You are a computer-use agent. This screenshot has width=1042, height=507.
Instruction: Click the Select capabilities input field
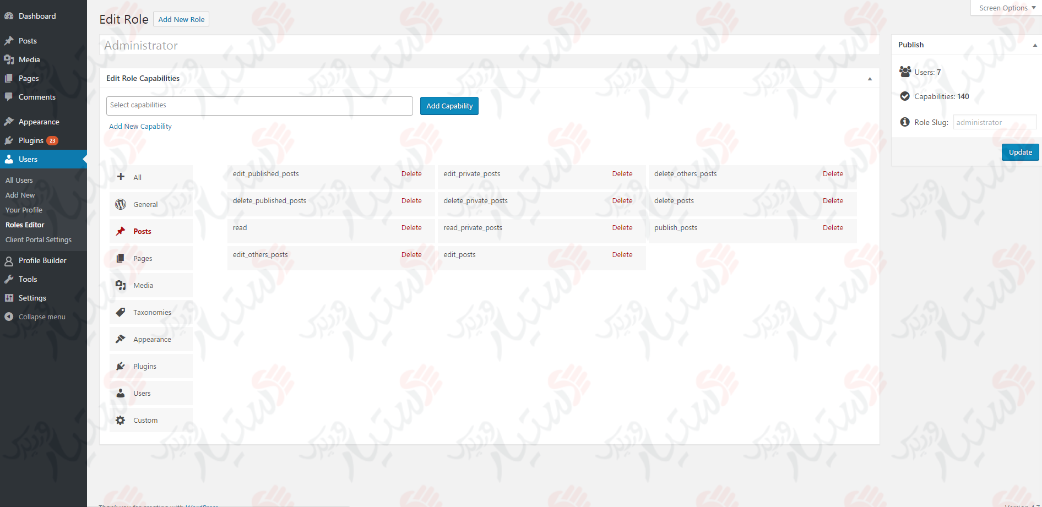259,105
